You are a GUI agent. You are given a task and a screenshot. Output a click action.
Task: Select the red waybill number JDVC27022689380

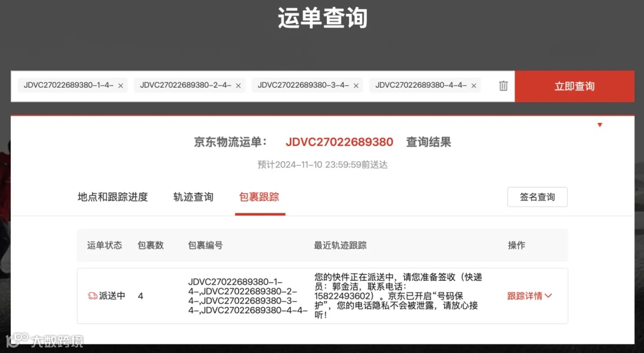340,142
